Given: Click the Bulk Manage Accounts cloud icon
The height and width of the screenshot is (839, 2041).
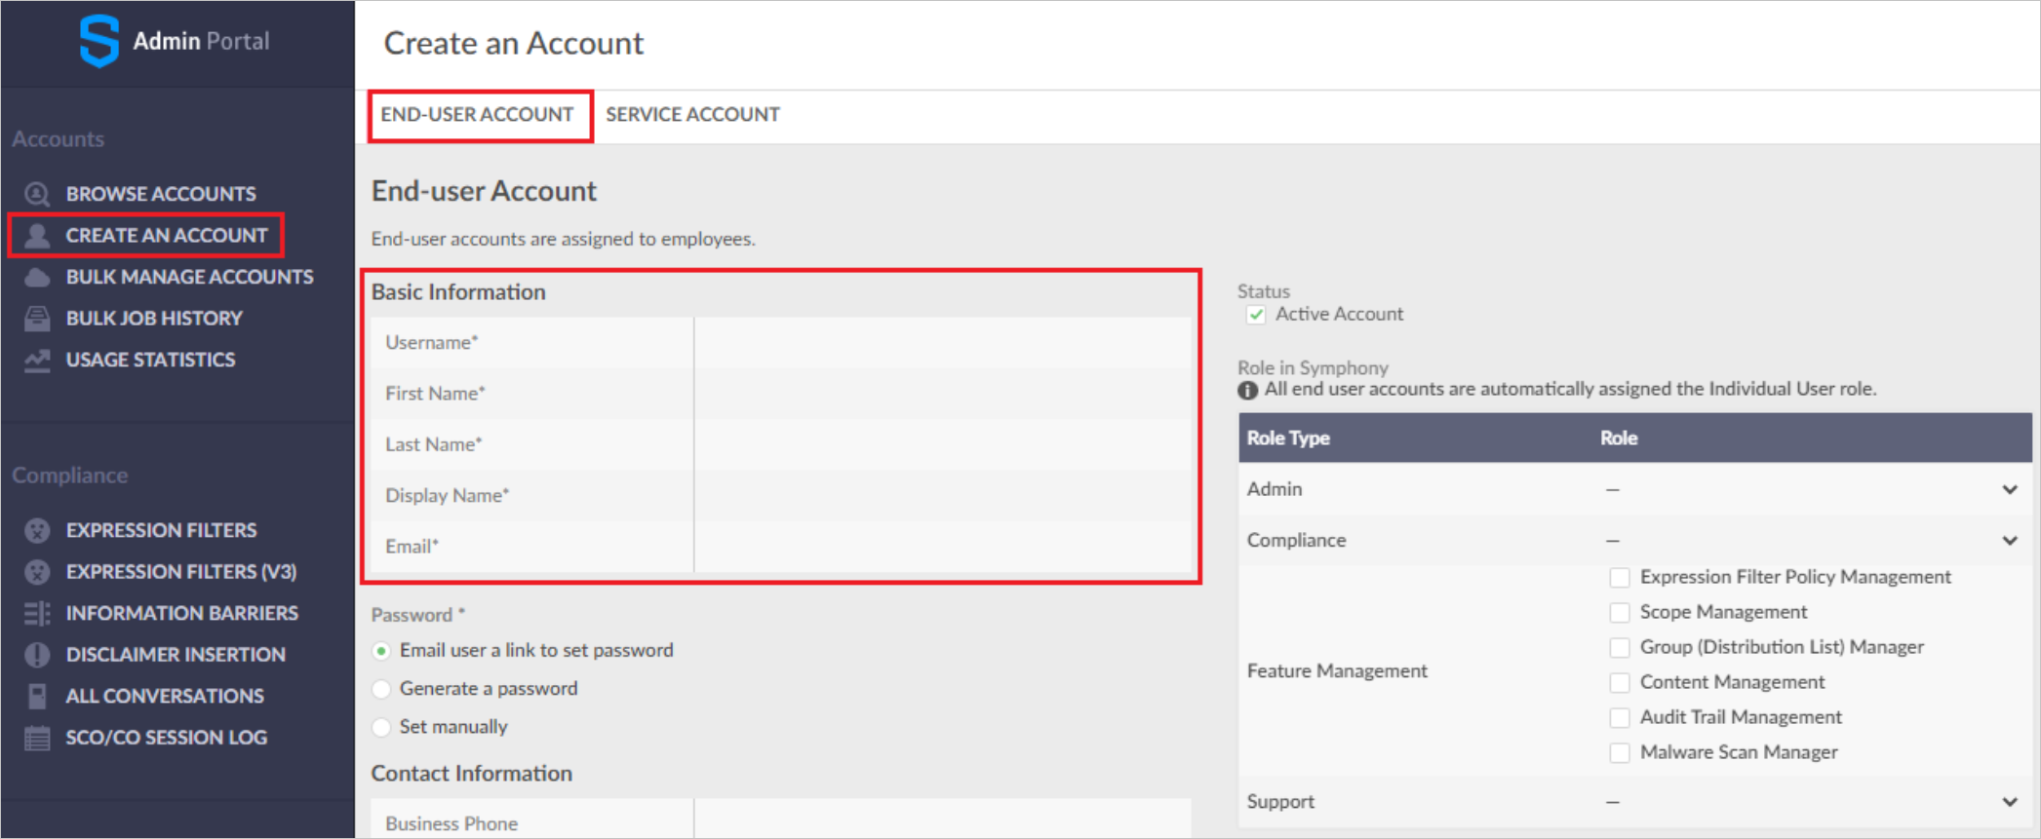Looking at the screenshot, I should coord(37,277).
